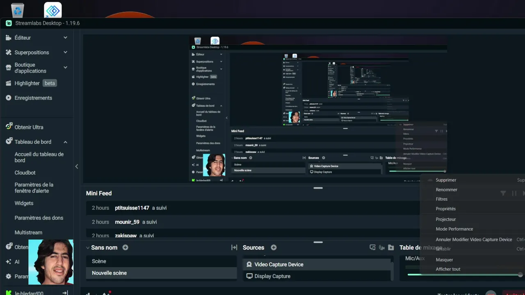Click the Boutique d'applications store icon
The width and height of the screenshot is (525, 295).
click(x=8, y=68)
